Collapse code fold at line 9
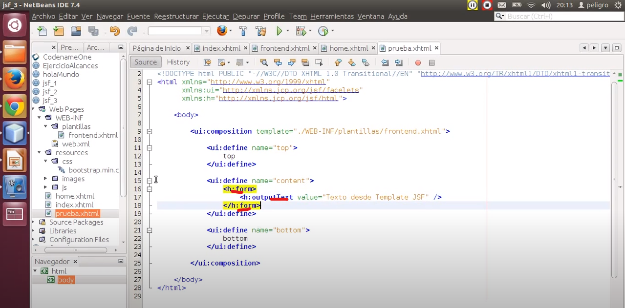The image size is (625, 308). [x=150, y=131]
